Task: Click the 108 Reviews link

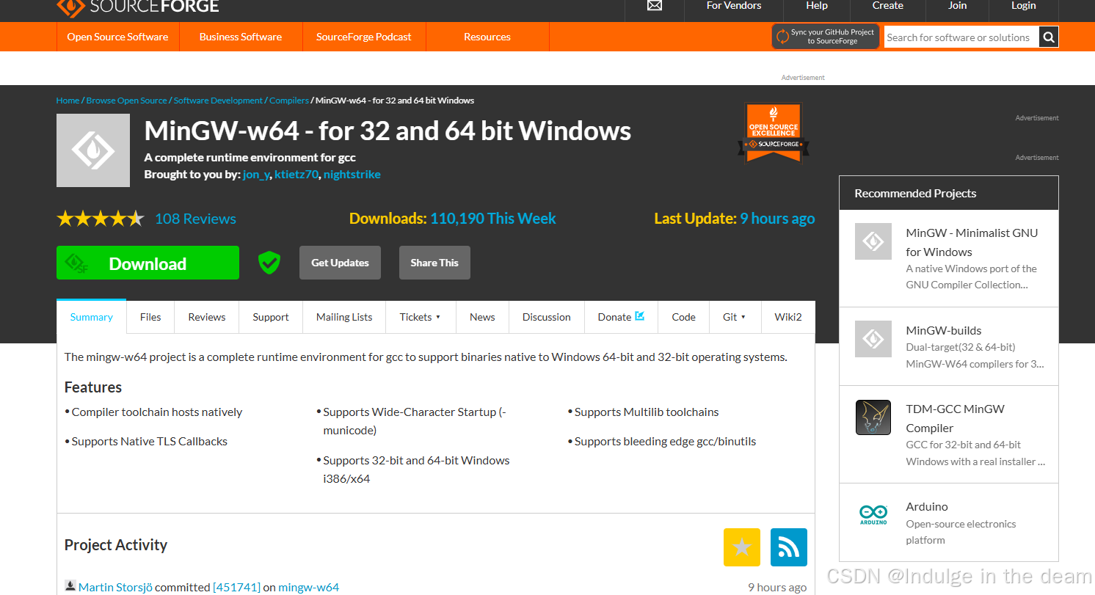Action: click(195, 219)
